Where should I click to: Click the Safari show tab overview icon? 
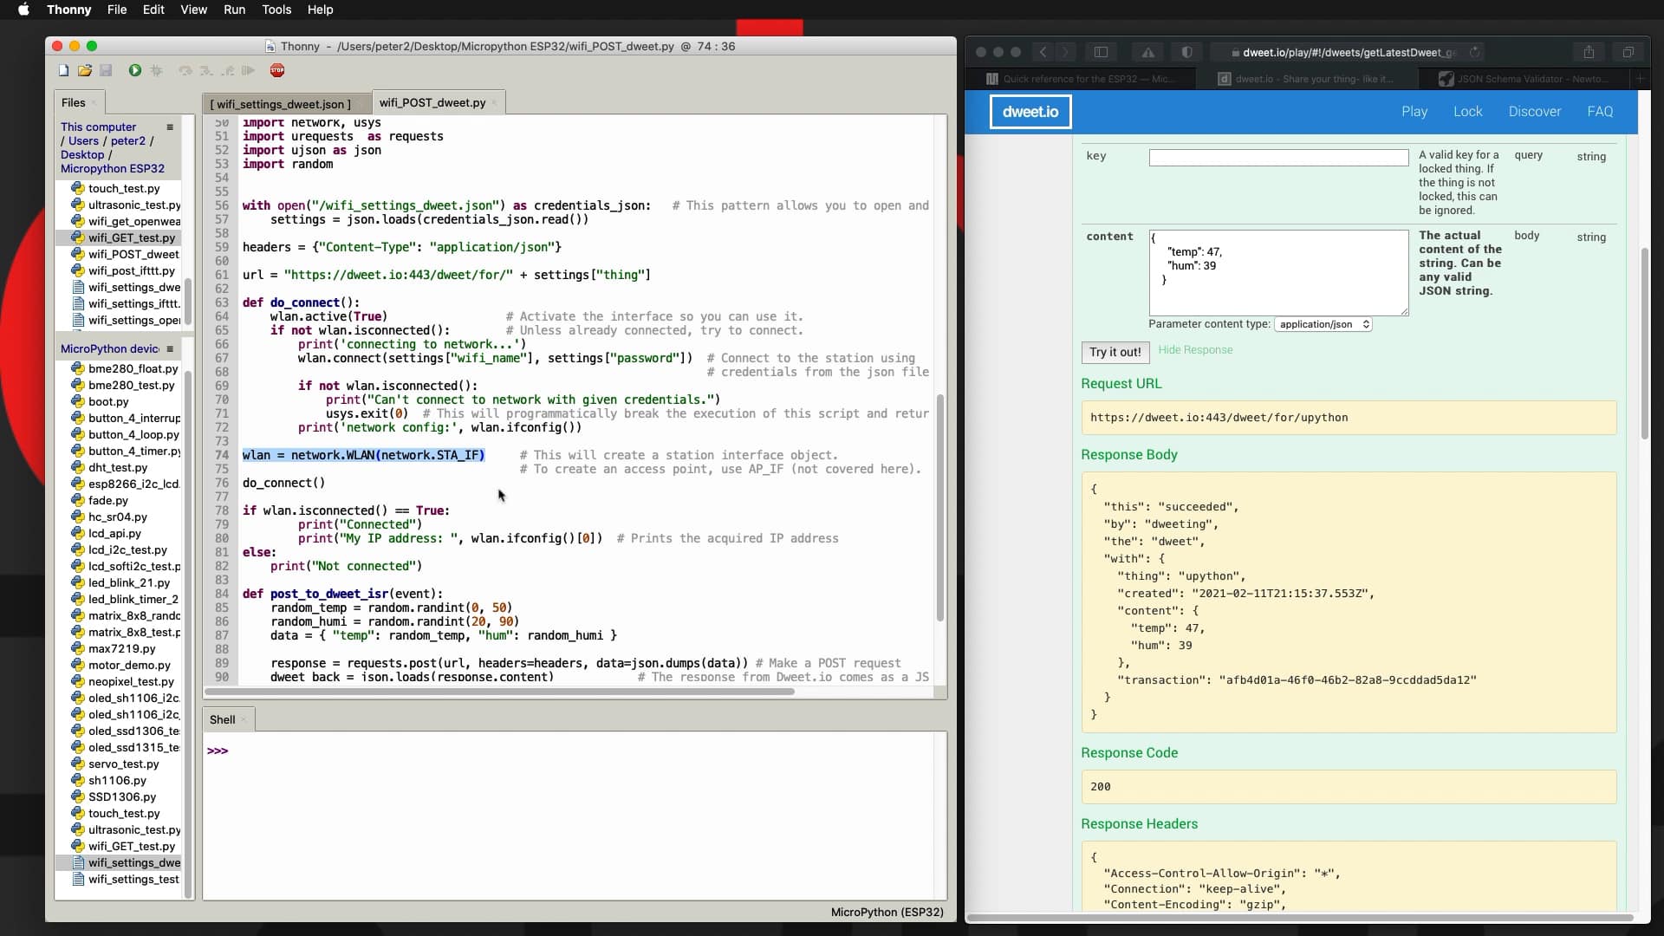point(1628,52)
